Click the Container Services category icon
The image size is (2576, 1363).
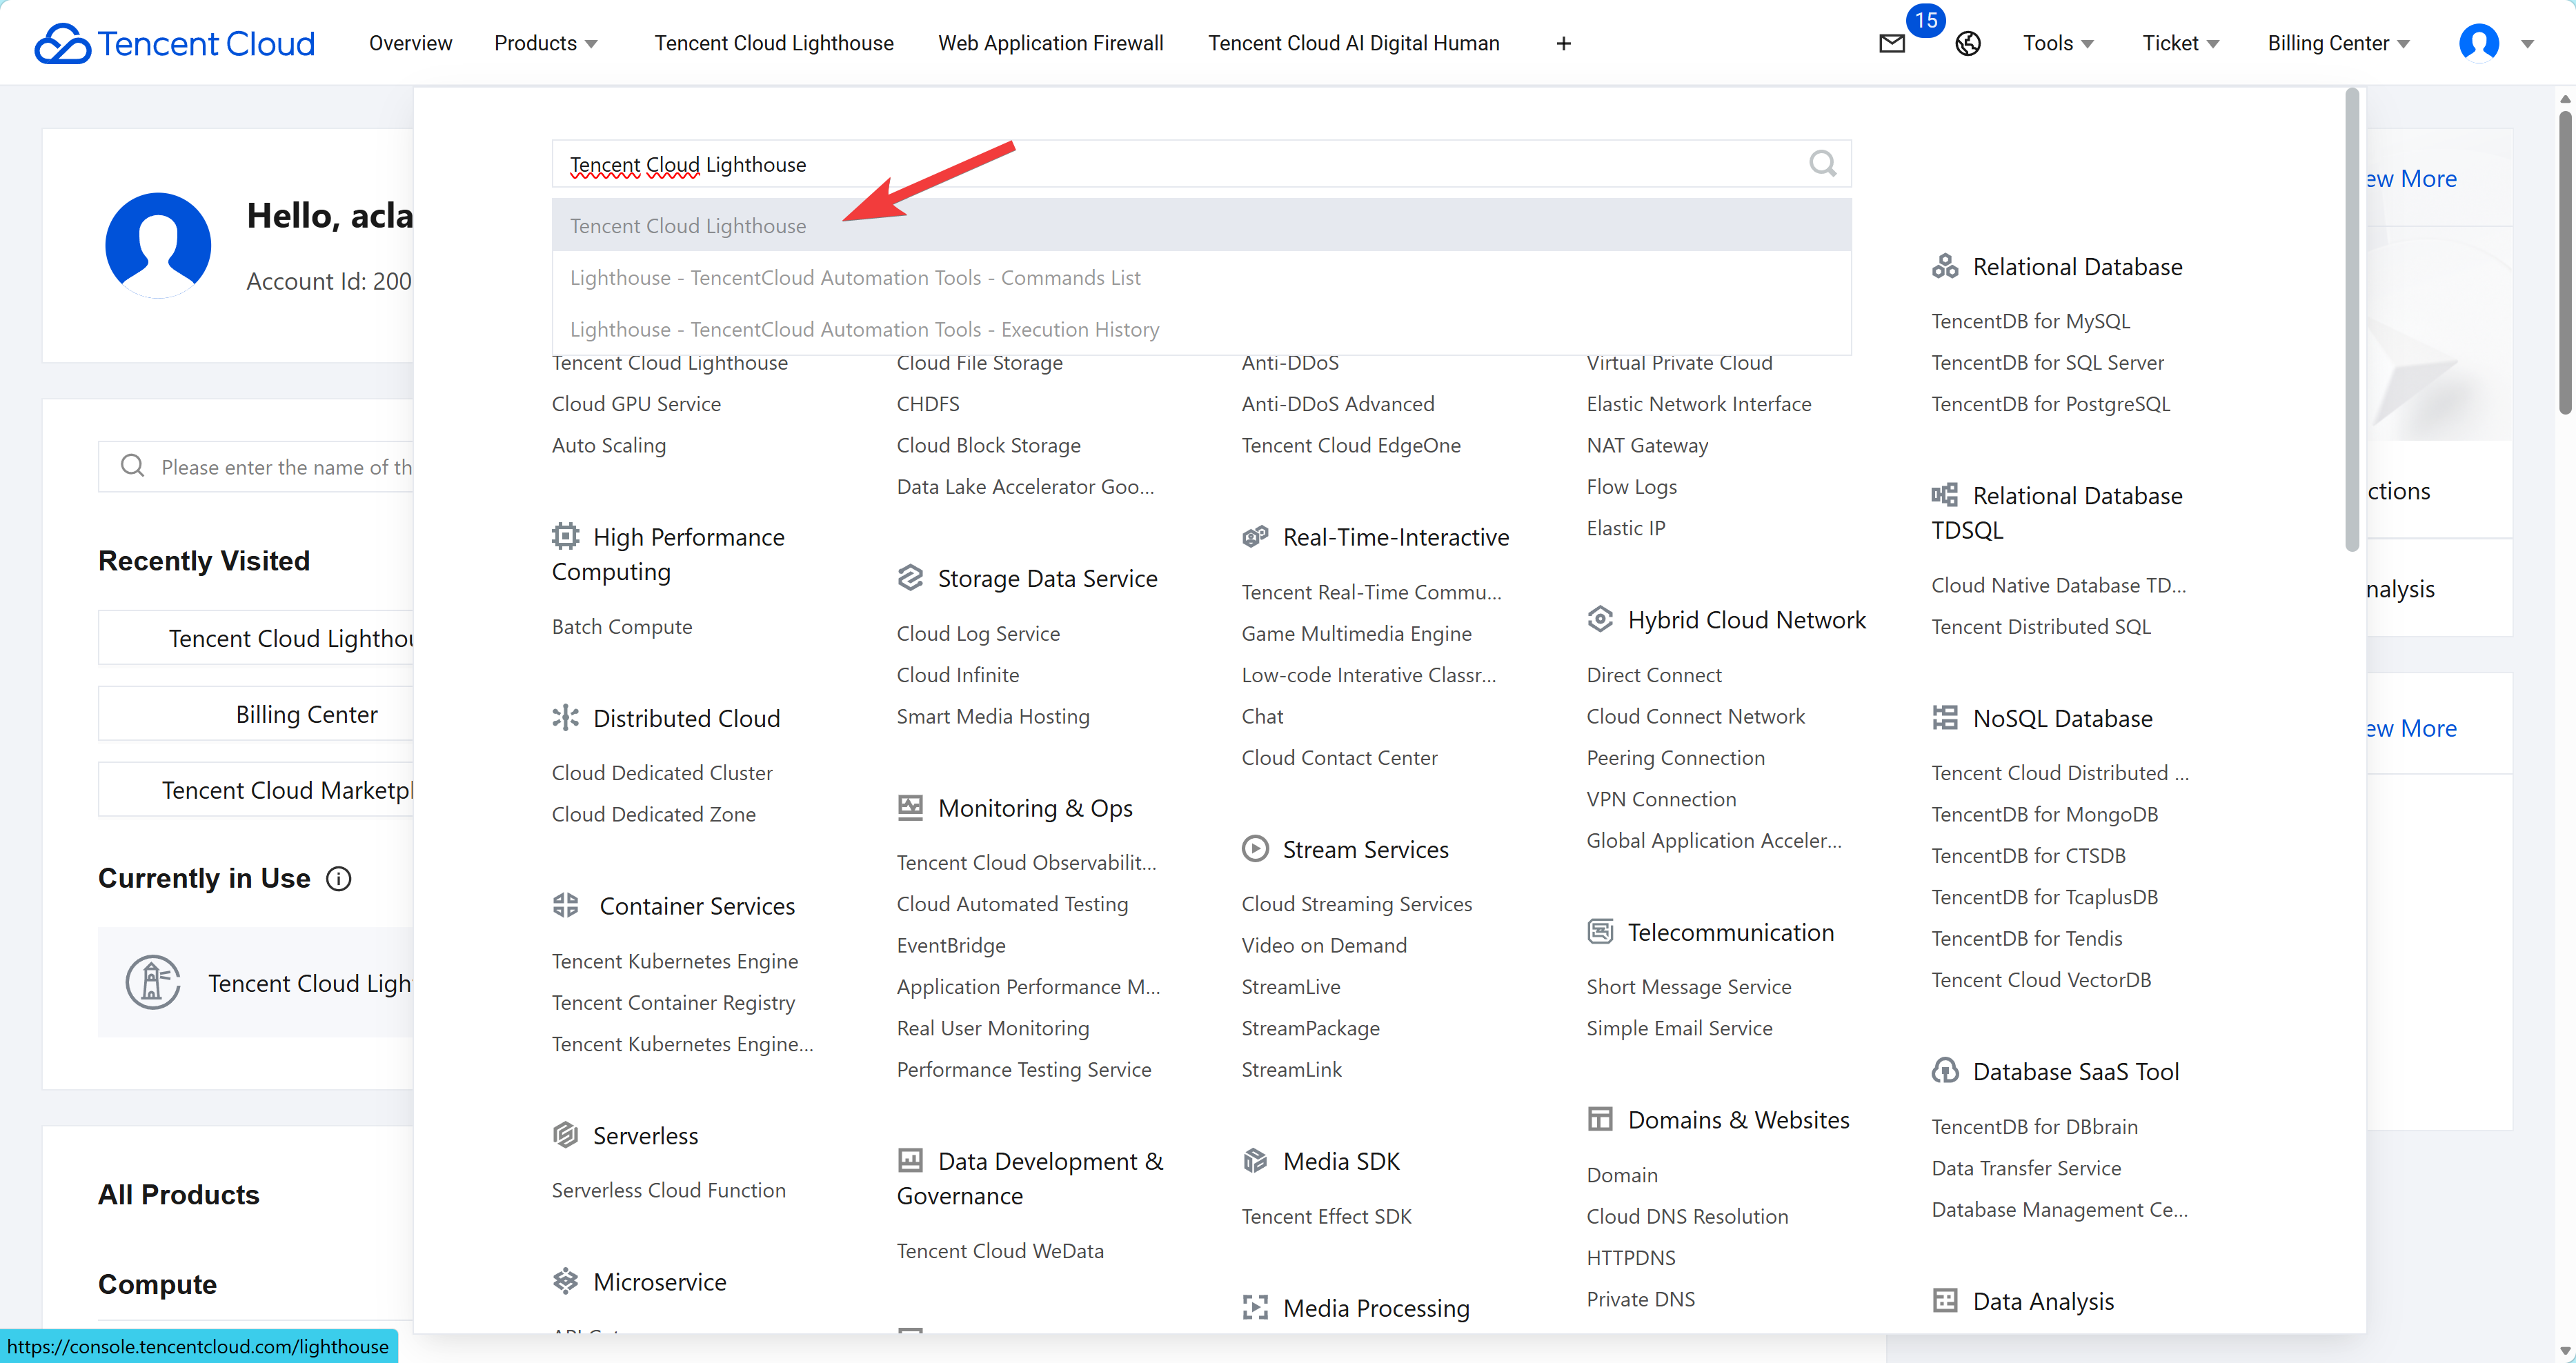pyautogui.click(x=565, y=905)
